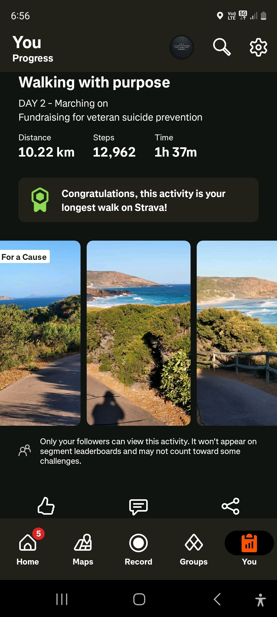The height and width of the screenshot is (617, 277).
Task: Give kudos with the thumbs-up icon
Action: tap(46, 506)
